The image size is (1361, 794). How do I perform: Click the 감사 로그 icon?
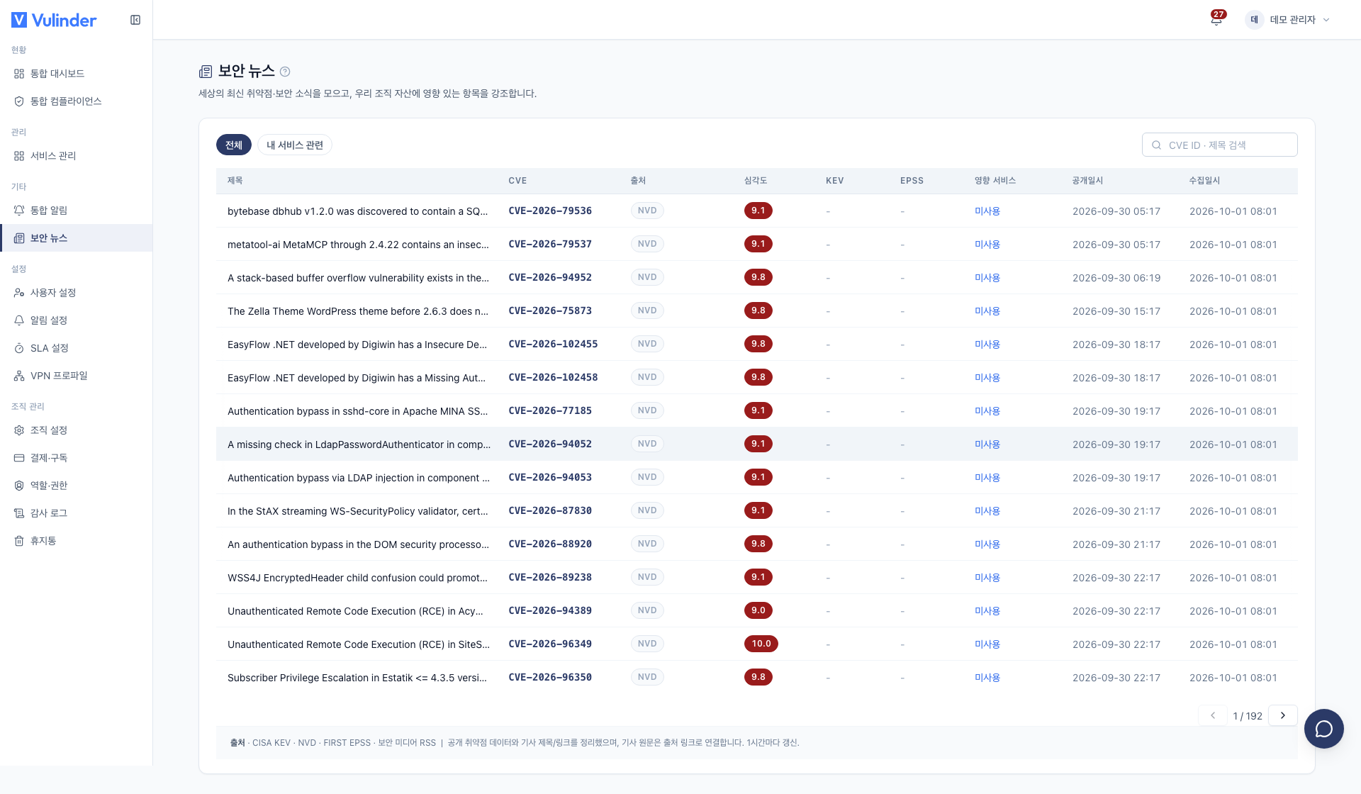[19, 513]
